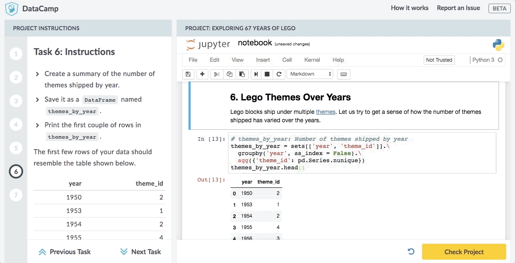Click the kernel idle indicator circle
Viewport: 515px width, 263px height.
500,60
